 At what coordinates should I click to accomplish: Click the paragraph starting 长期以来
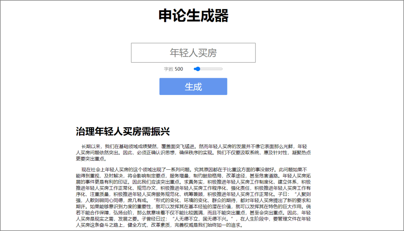pyautogui.click(x=193, y=153)
